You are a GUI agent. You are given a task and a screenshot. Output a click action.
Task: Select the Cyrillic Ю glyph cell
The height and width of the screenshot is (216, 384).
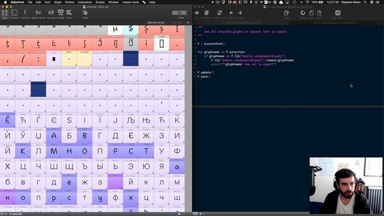click(146, 166)
